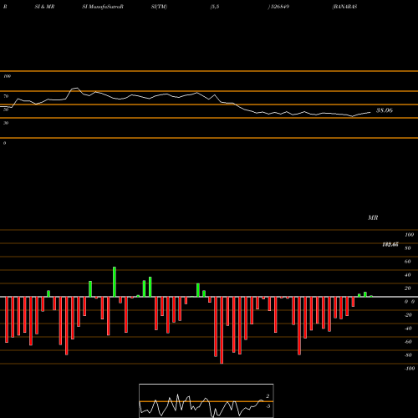This screenshot has width=418, height=418.
Task: Click the 80 label on MR scale
Action: click(408, 248)
